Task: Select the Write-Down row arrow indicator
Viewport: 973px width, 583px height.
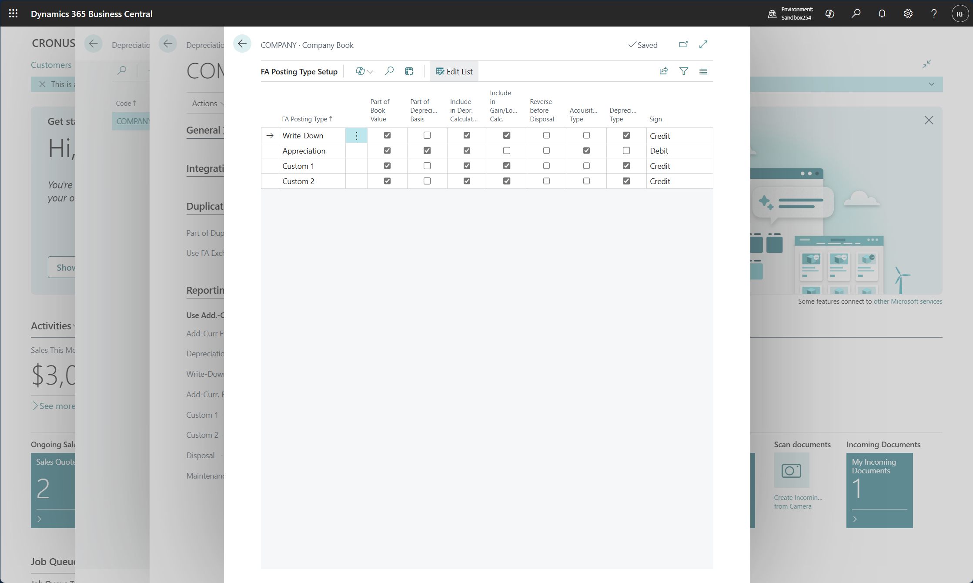Action: (x=270, y=136)
